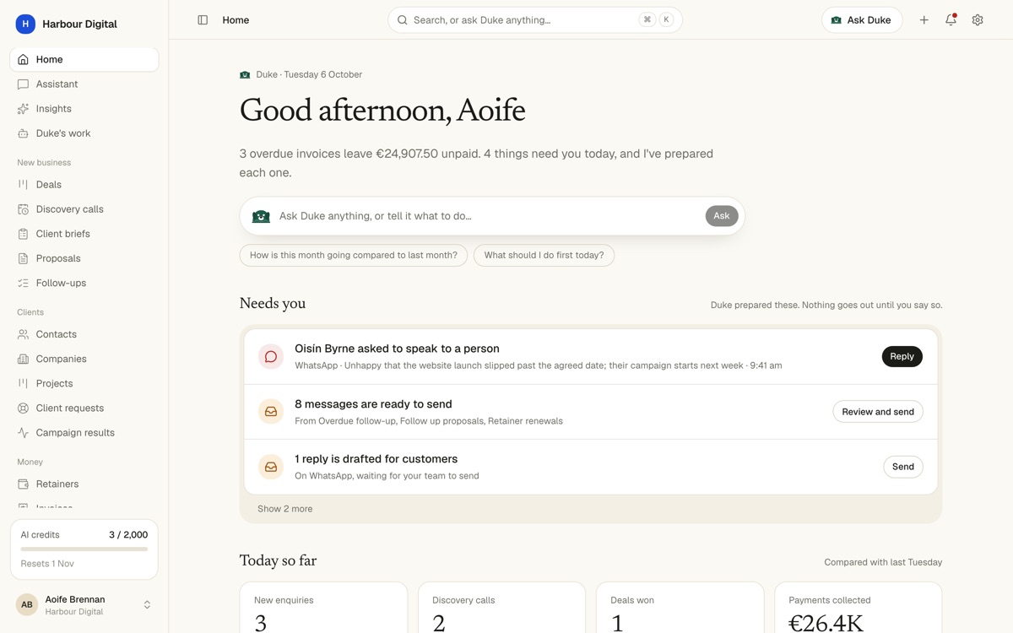Click the chat bubble icon beside Oisín Byrne
Viewport: 1013px width, 633px height.
coord(271,356)
